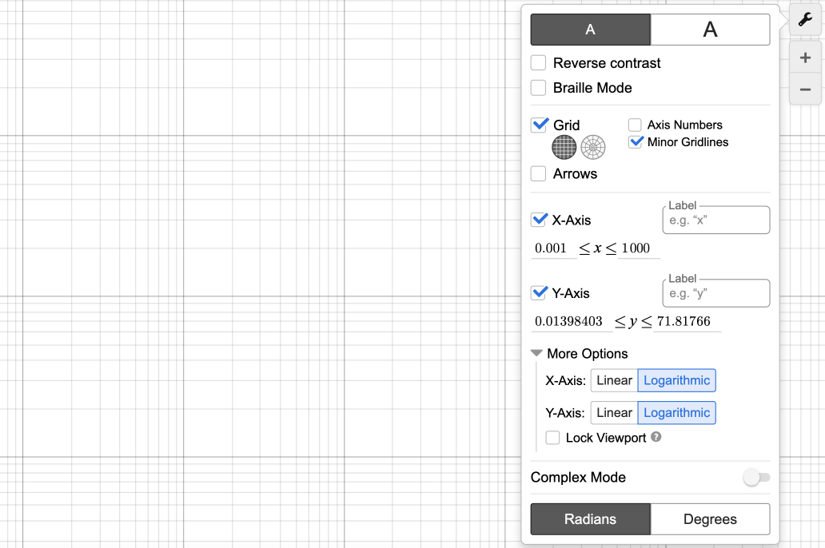The image size is (825, 548).
Task: Click the X-Axis label input field
Action: click(x=716, y=220)
